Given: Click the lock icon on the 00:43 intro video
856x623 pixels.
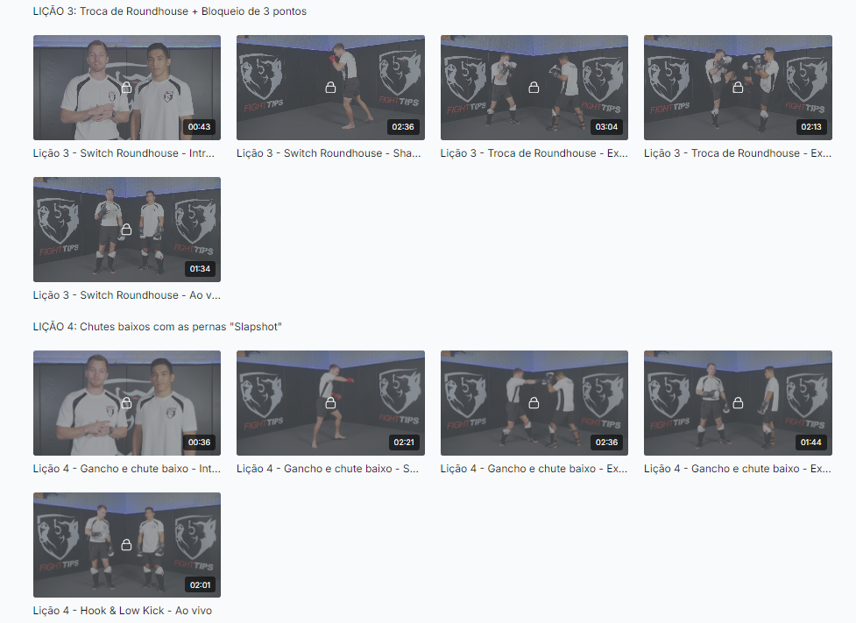Looking at the screenshot, I should [x=126, y=88].
